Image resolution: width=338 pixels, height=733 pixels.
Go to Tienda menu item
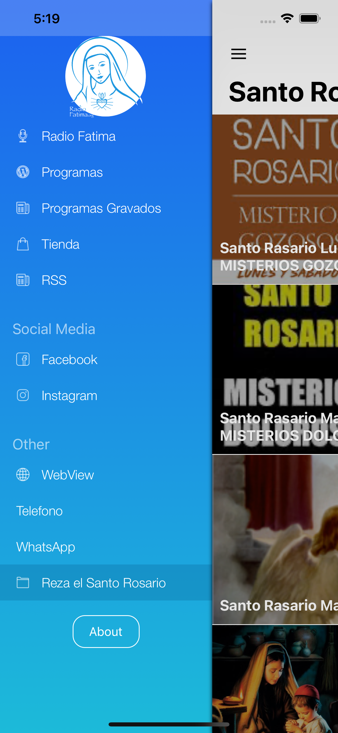coord(106,244)
